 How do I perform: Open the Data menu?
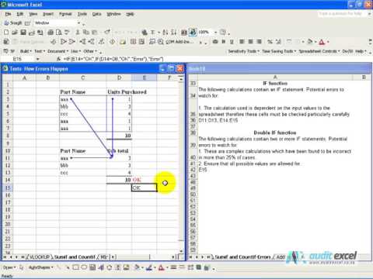96,14
